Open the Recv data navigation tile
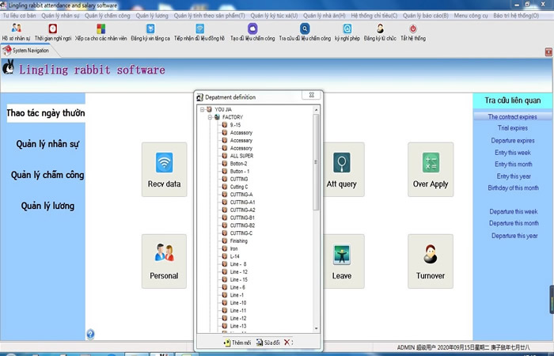Image resolution: width=554 pixels, height=356 pixels. point(165,169)
